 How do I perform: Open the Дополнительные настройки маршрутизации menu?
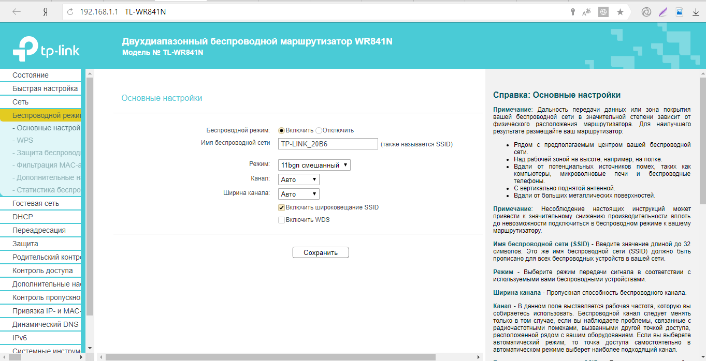pyautogui.click(x=40, y=284)
